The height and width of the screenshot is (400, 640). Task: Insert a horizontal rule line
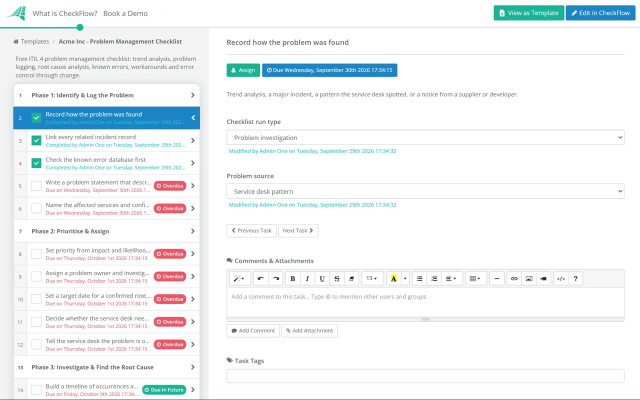click(x=496, y=278)
